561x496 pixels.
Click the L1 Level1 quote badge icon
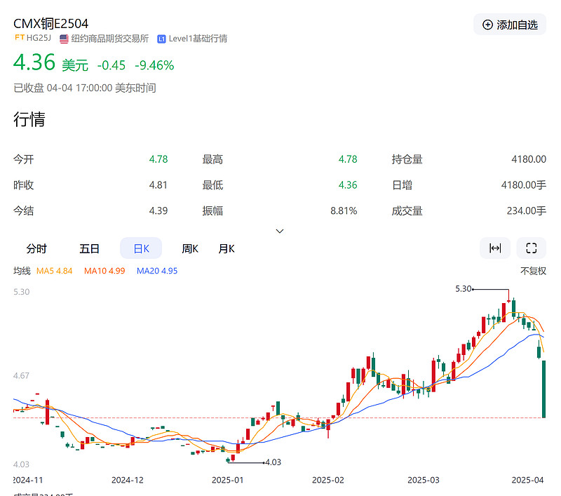[x=161, y=39]
